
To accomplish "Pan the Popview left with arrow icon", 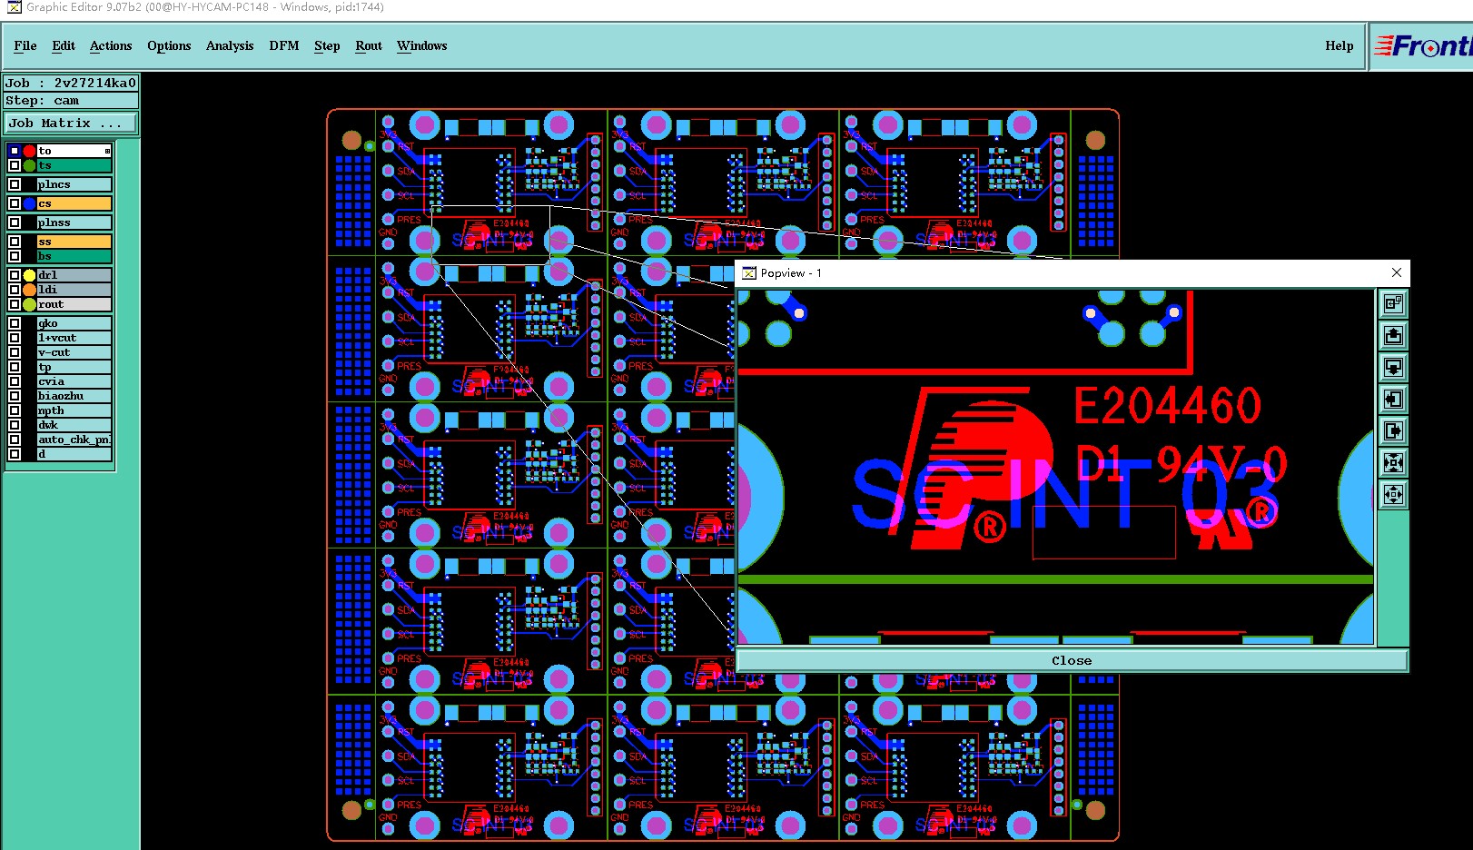I will [x=1393, y=399].
